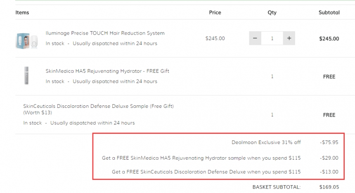This screenshot has height=193, width=355.
Task: Decrease quantity of Iluminage Hair Reduction System
Action: coord(255,38)
